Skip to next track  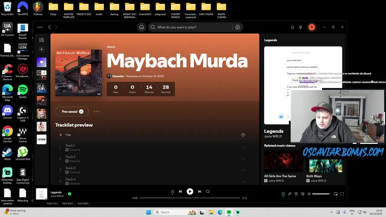pos(200,191)
